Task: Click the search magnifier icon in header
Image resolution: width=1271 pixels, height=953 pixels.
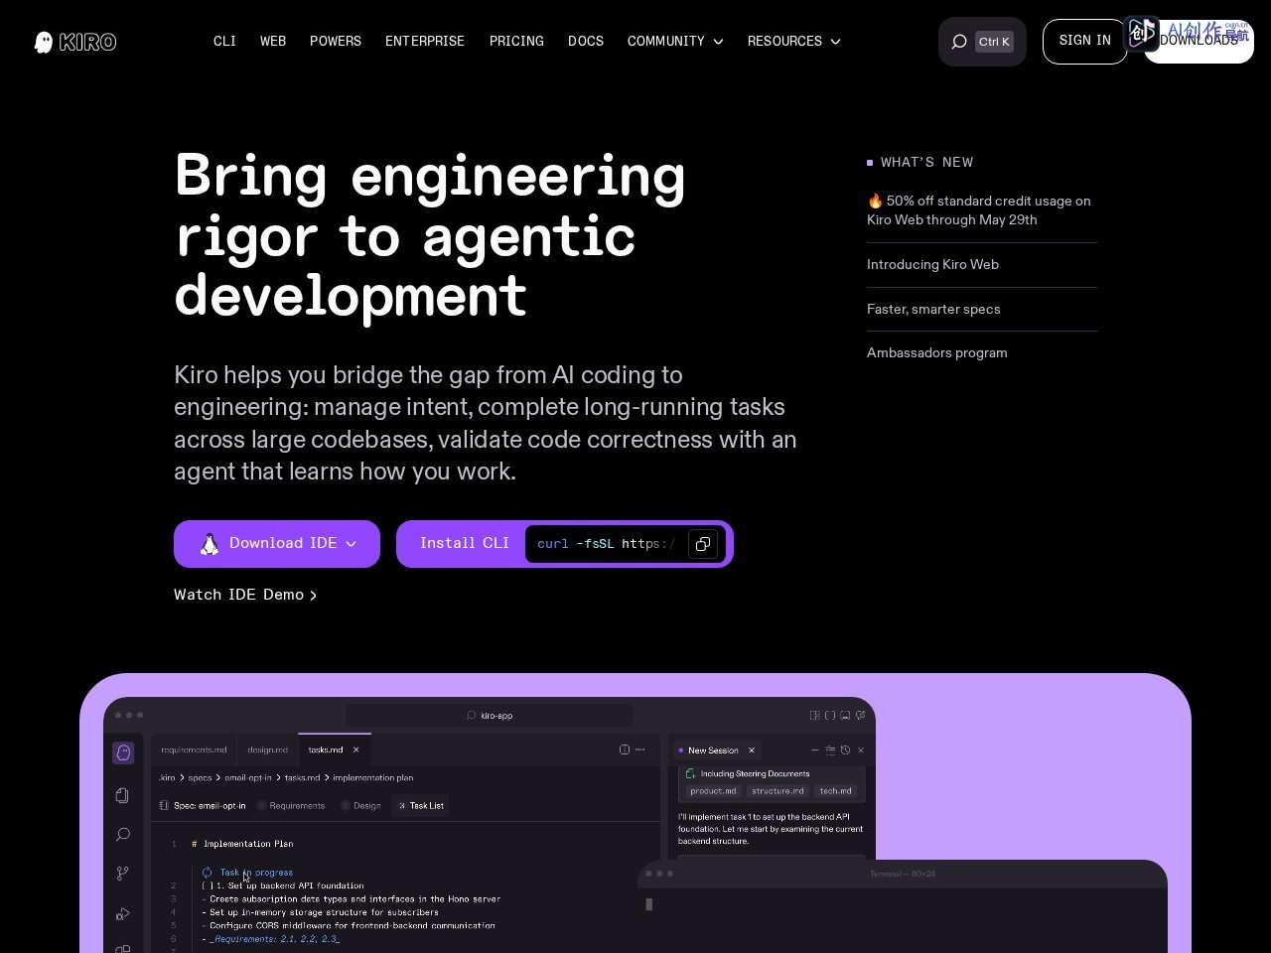Action: pos(959,42)
